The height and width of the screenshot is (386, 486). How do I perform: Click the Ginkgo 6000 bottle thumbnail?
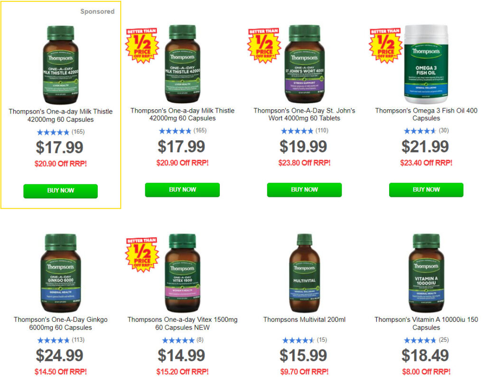pos(60,273)
